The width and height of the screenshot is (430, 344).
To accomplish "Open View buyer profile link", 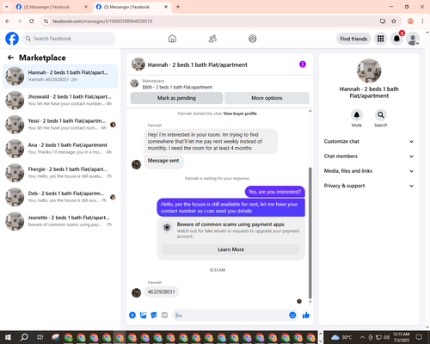I will (240, 114).
